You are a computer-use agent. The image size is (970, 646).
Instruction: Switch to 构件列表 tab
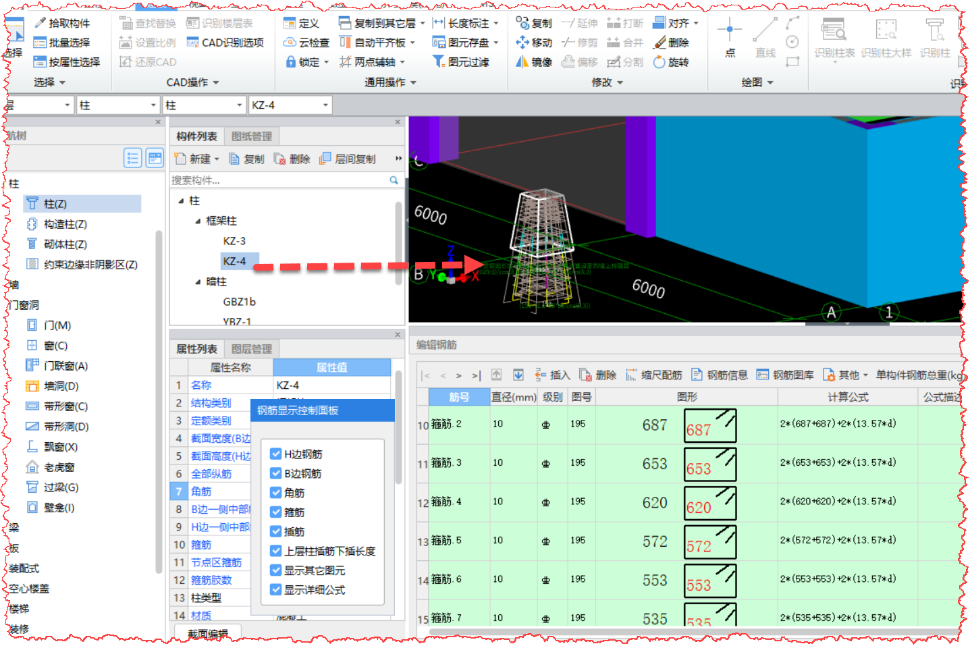(x=196, y=136)
